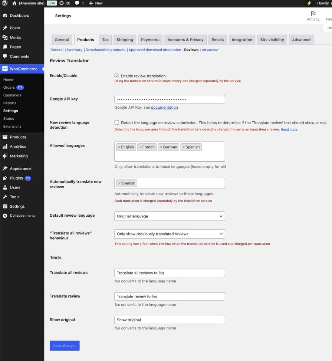Click the Plugins plug icon
Screen dimensions: 332x361
click(5, 178)
